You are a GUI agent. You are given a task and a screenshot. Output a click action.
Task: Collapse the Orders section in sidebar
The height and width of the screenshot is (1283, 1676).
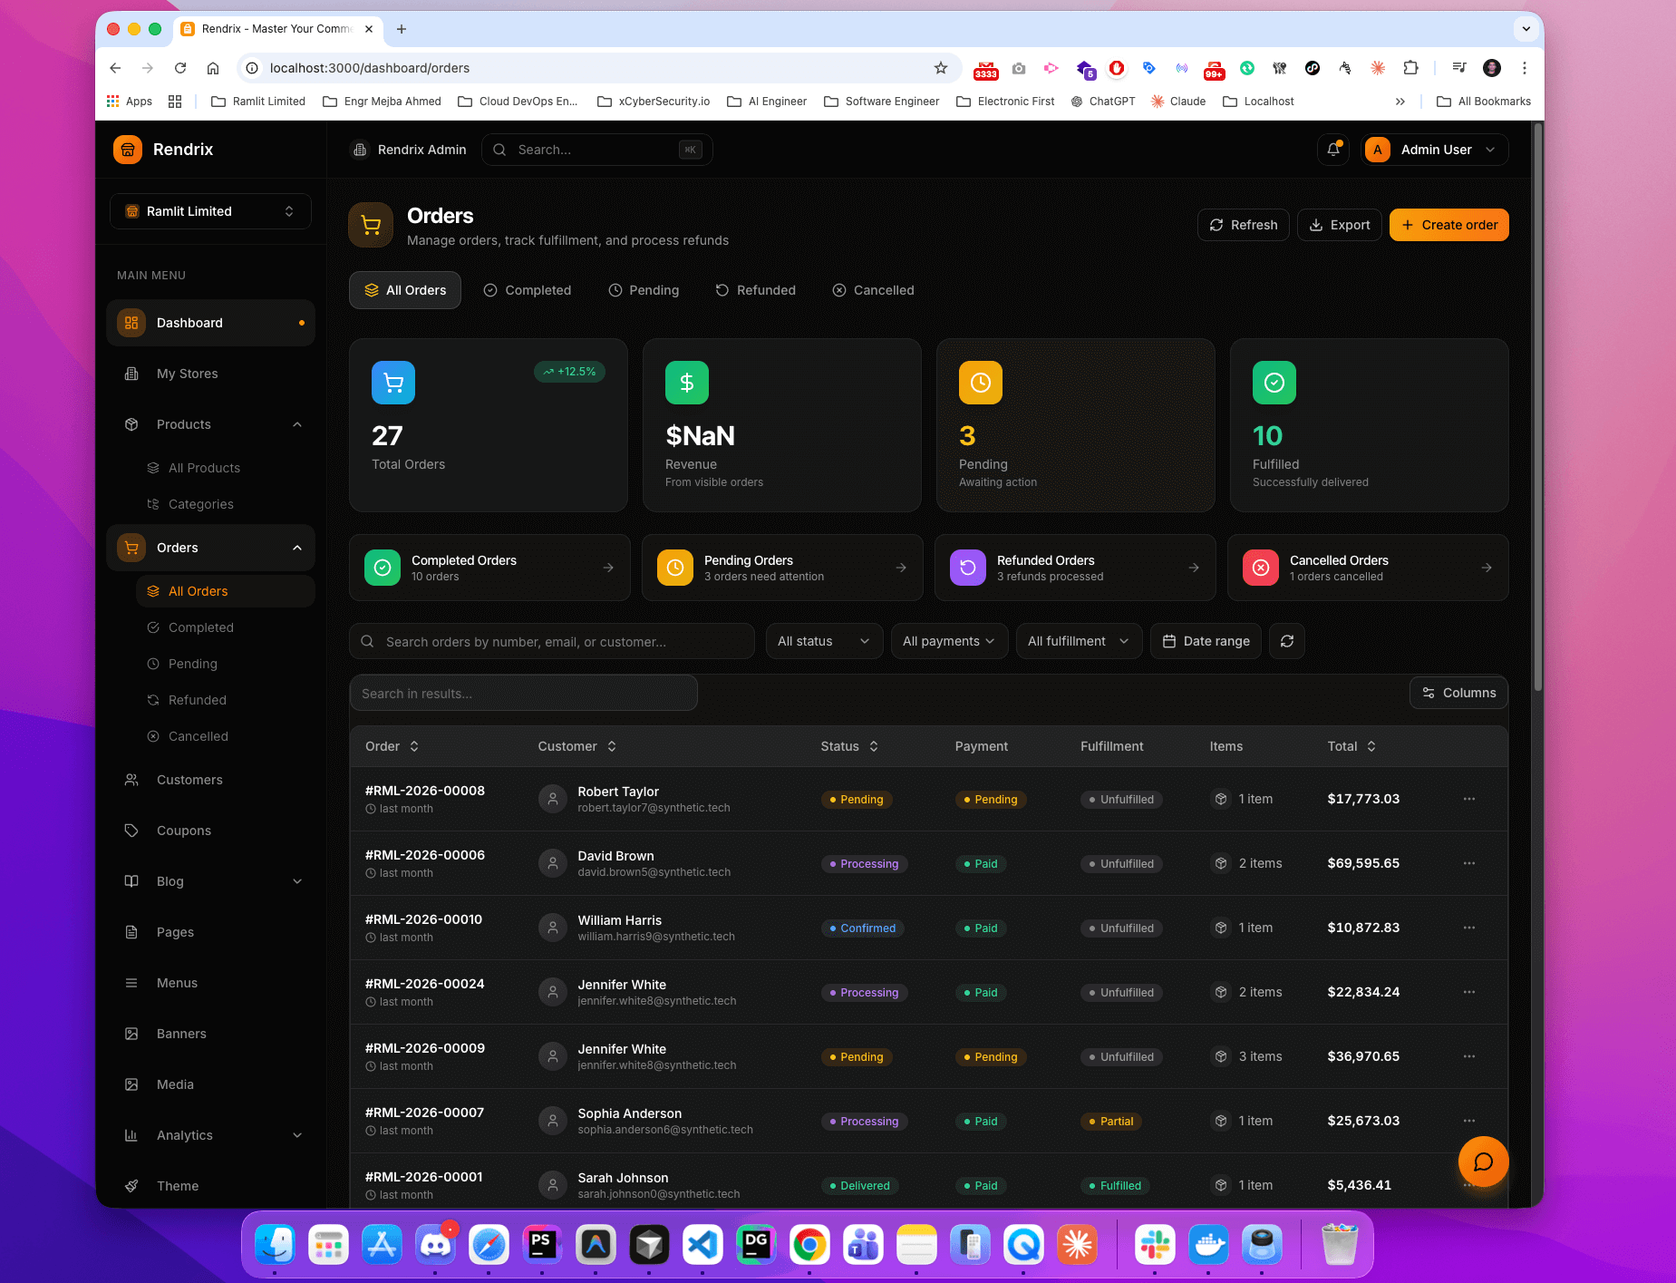pyautogui.click(x=297, y=548)
